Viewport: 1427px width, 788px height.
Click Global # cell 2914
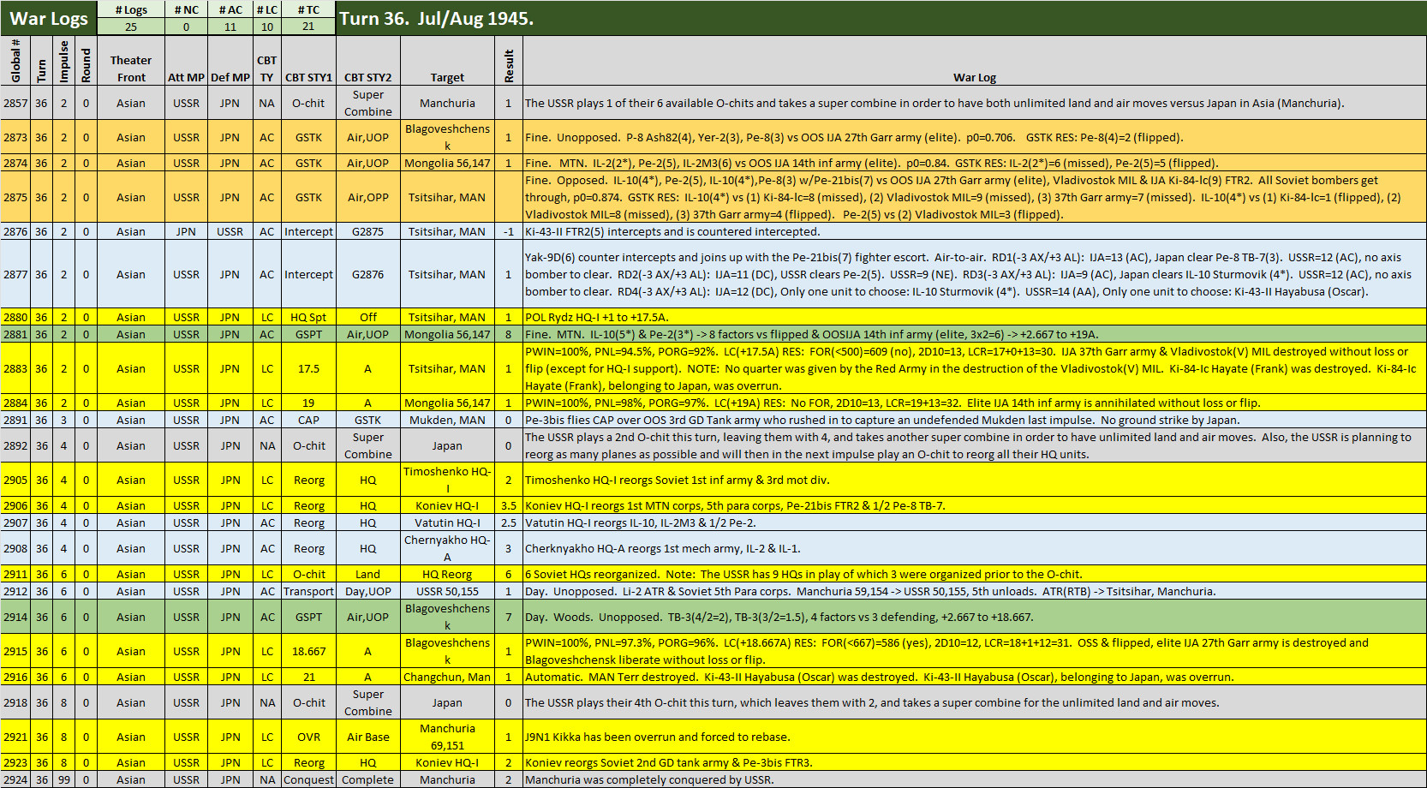(x=15, y=617)
